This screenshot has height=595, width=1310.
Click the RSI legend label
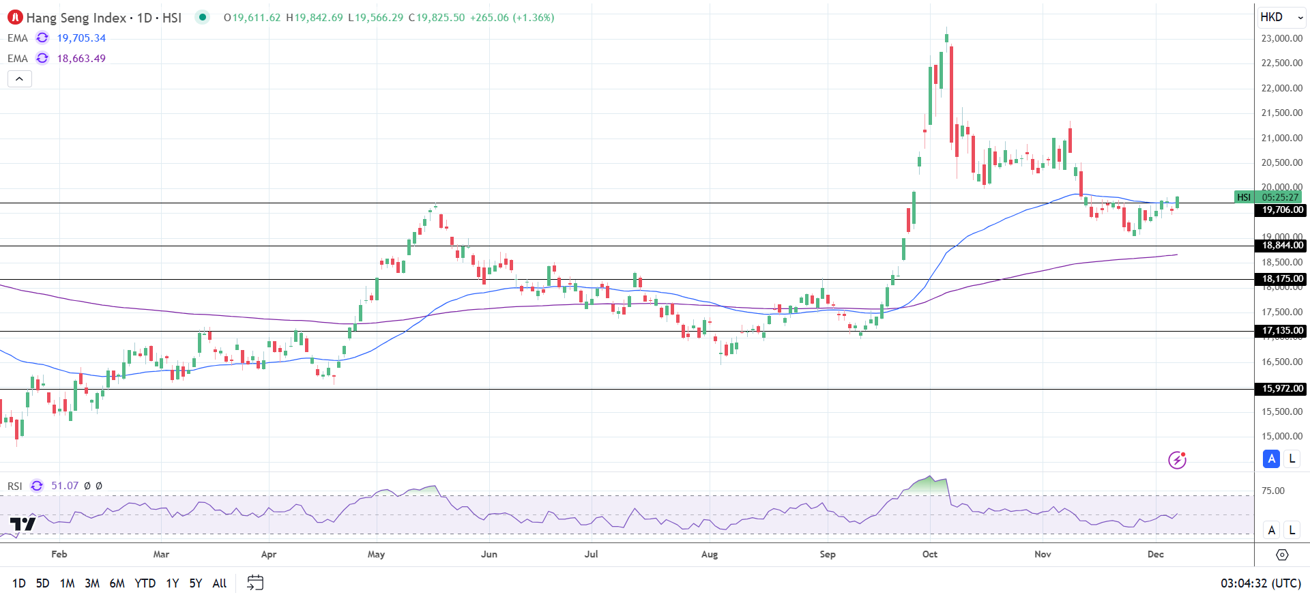coord(15,486)
